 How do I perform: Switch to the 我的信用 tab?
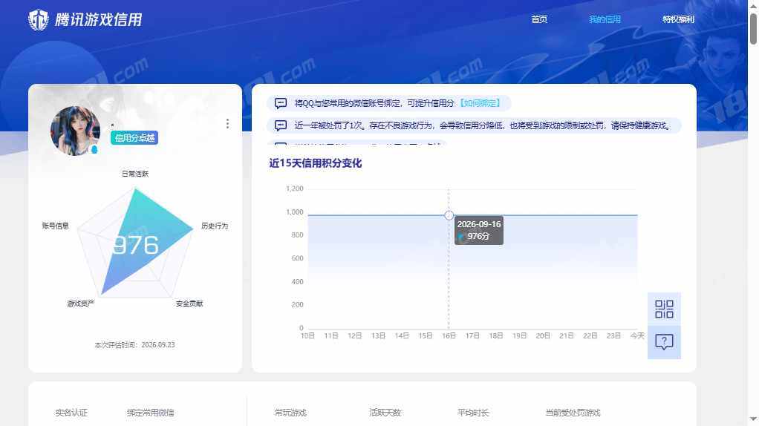[605, 19]
